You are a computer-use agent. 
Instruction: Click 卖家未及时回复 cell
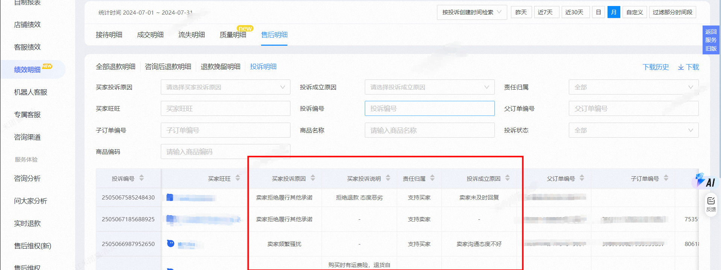[x=479, y=197]
